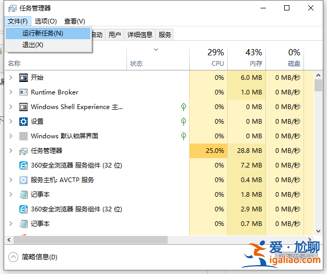Image resolution: width=327 pixels, height=274 pixels.
Task: Expand the Windows Shell Experience process group
Action: 11,106
